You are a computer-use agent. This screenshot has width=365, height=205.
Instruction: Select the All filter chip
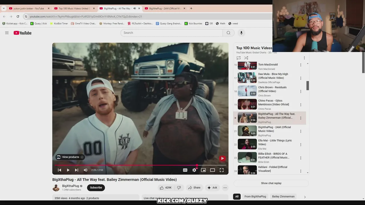pyautogui.click(x=237, y=196)
